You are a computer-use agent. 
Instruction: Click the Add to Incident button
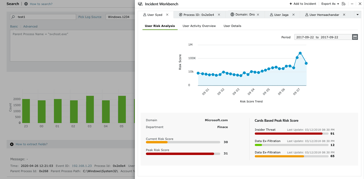[x=303, y=4]
